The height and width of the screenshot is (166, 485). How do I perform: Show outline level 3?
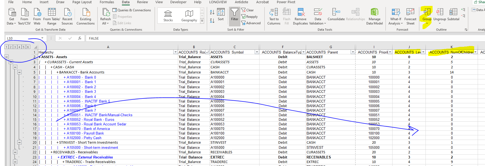coord(15,47)
